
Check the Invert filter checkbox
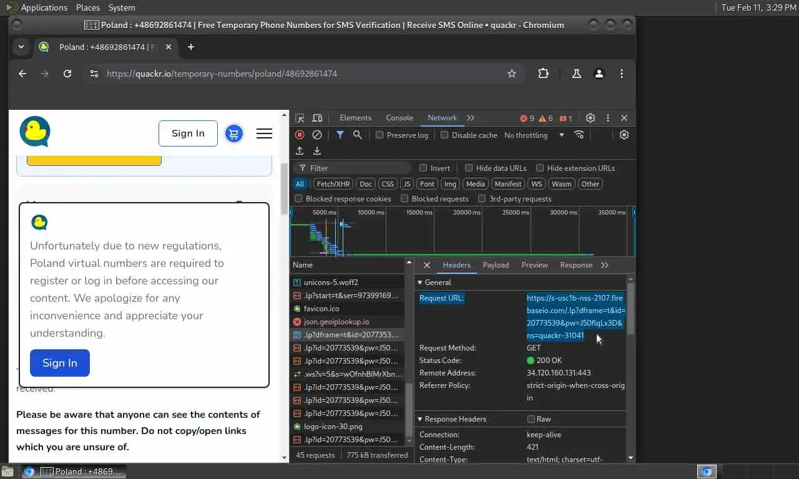pyautogui.click(x=423, y=168)
